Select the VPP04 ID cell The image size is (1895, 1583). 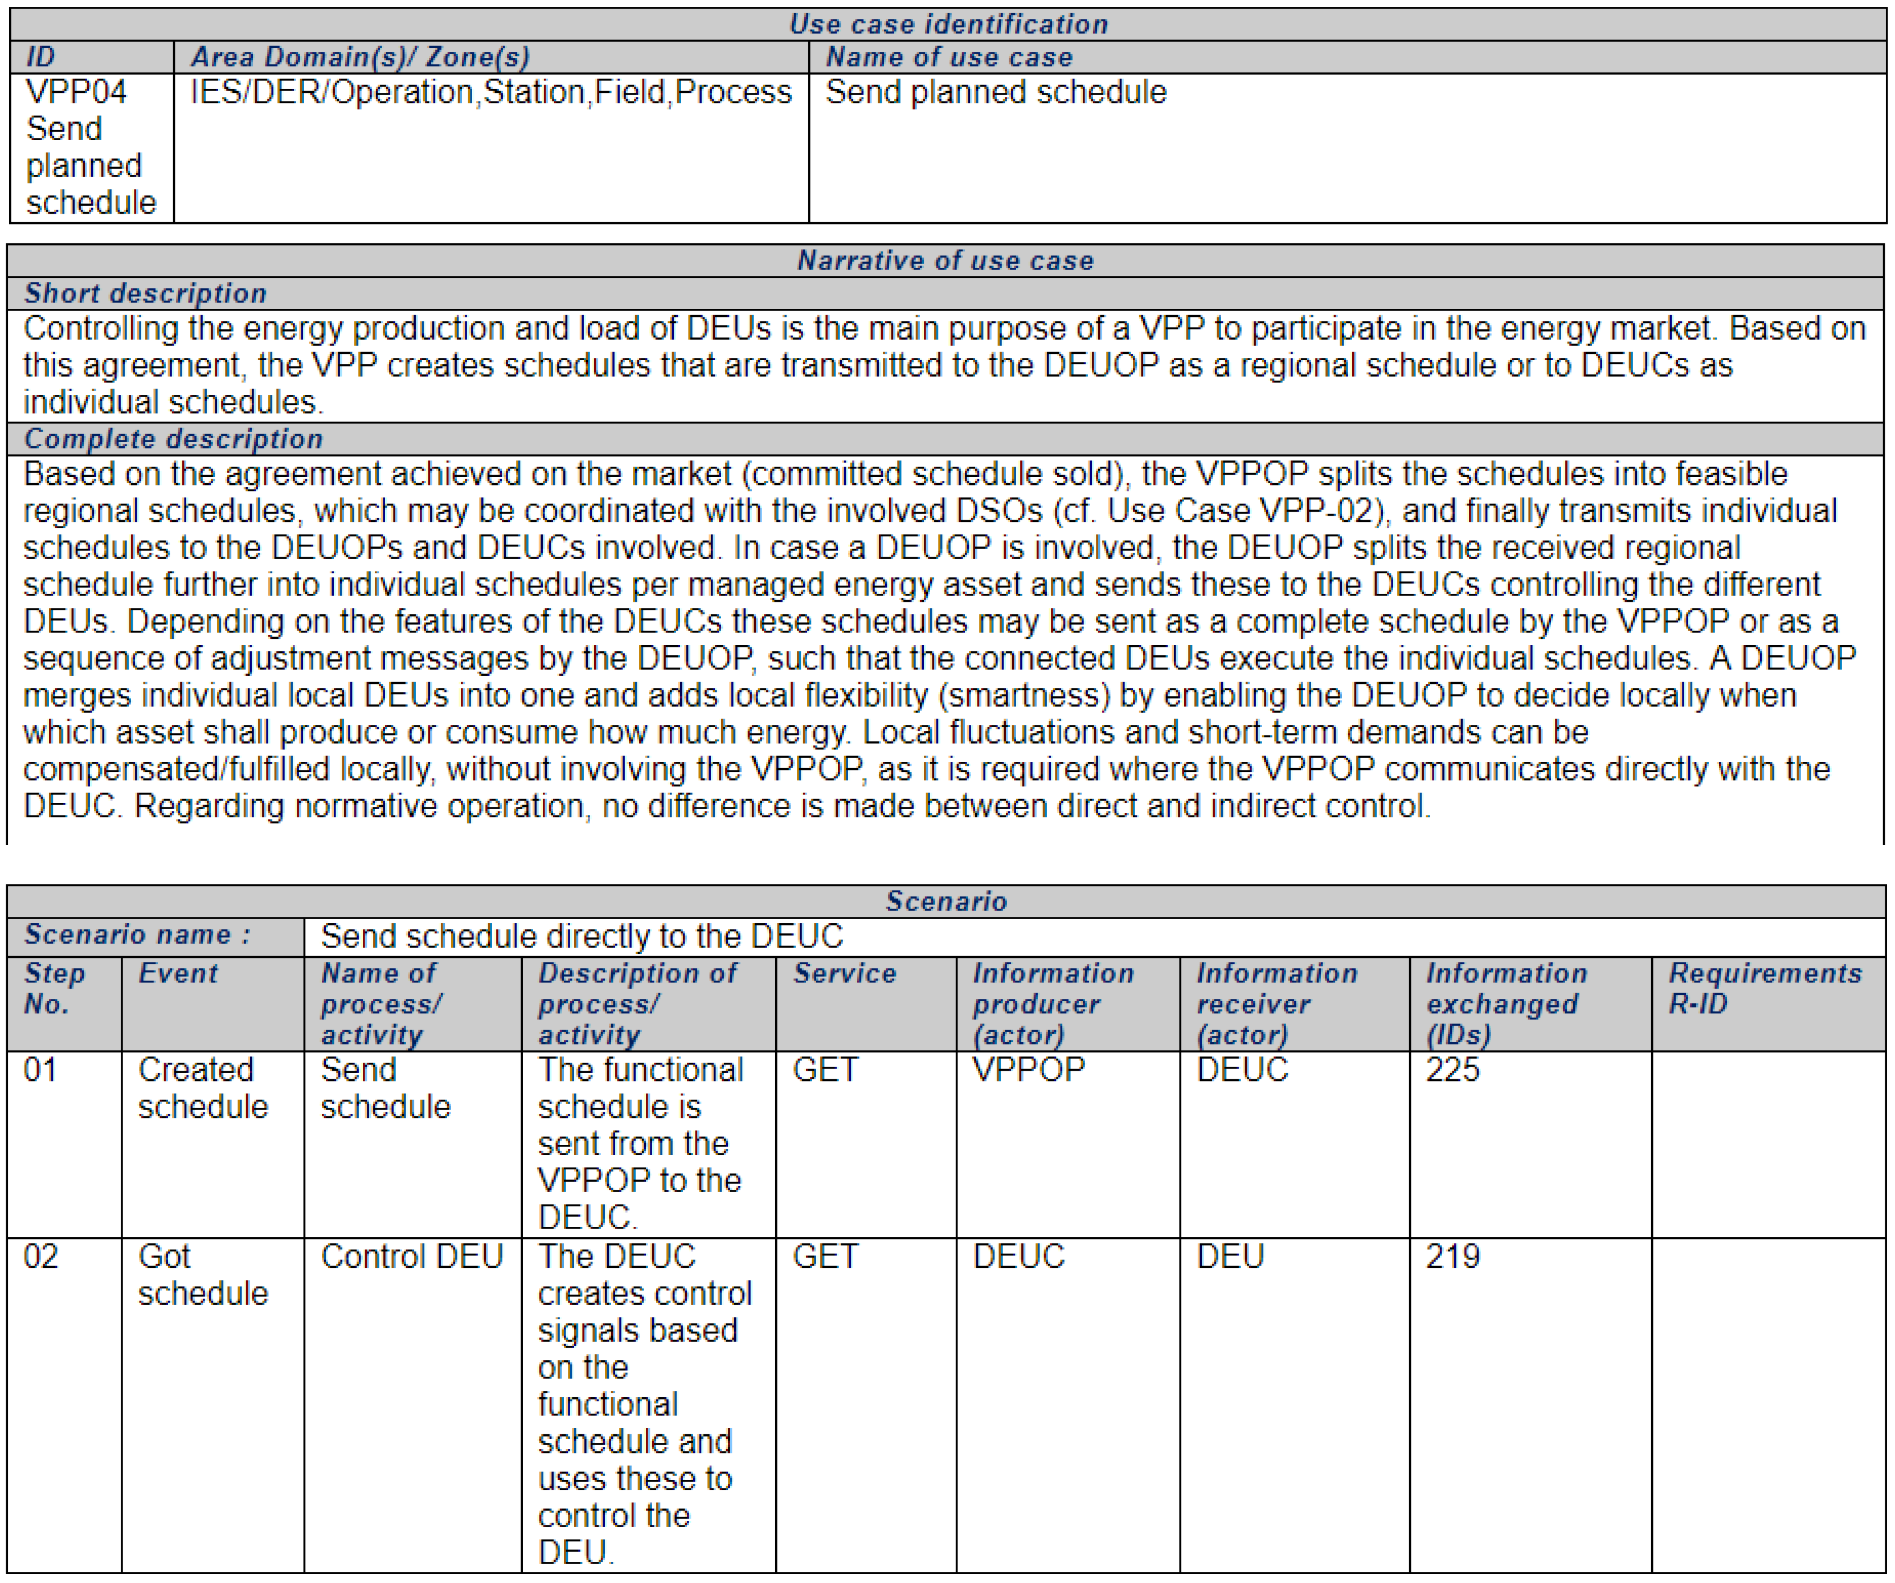90,147
